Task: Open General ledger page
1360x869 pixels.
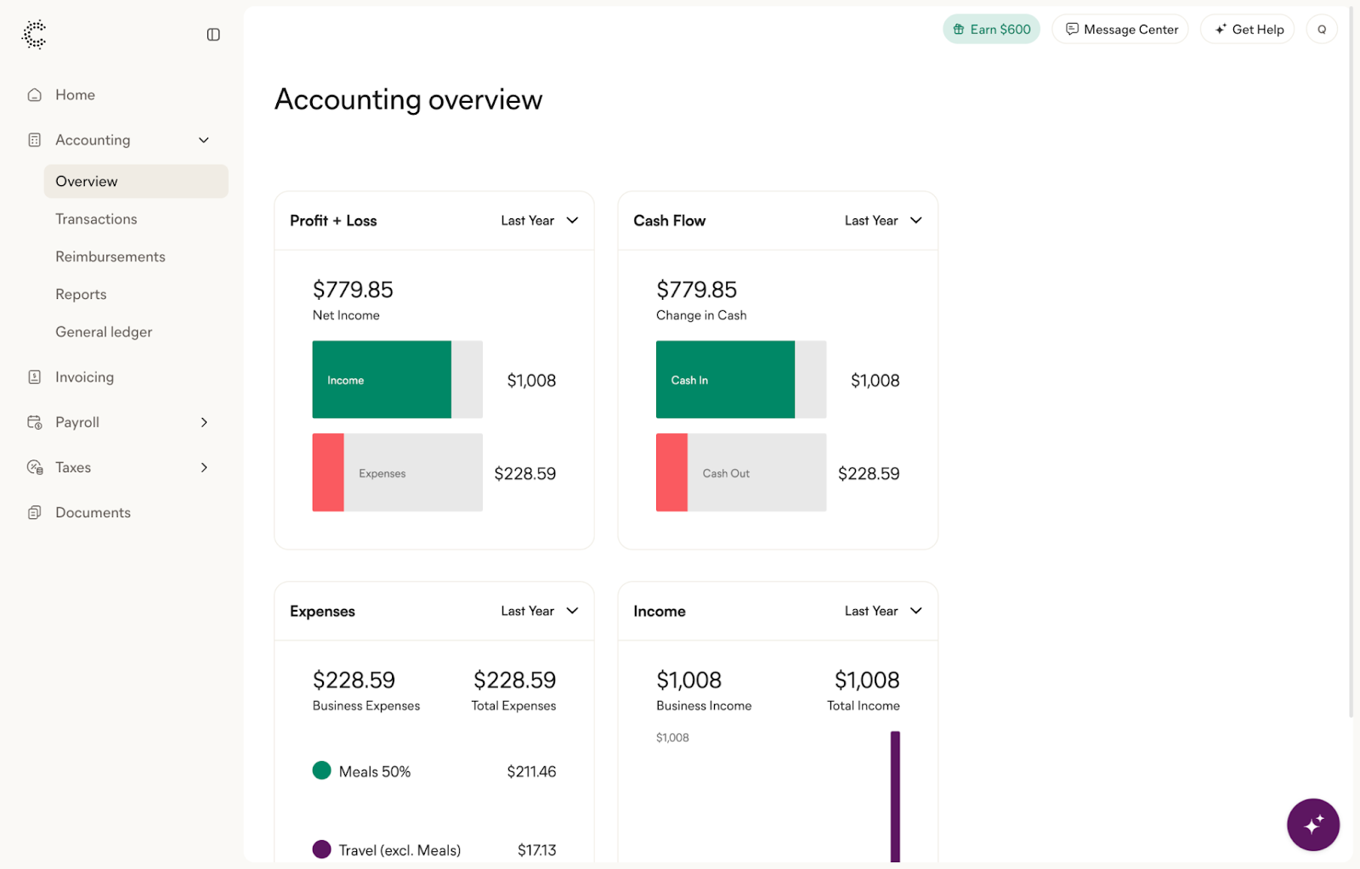Action: click(x=104, y=332)
